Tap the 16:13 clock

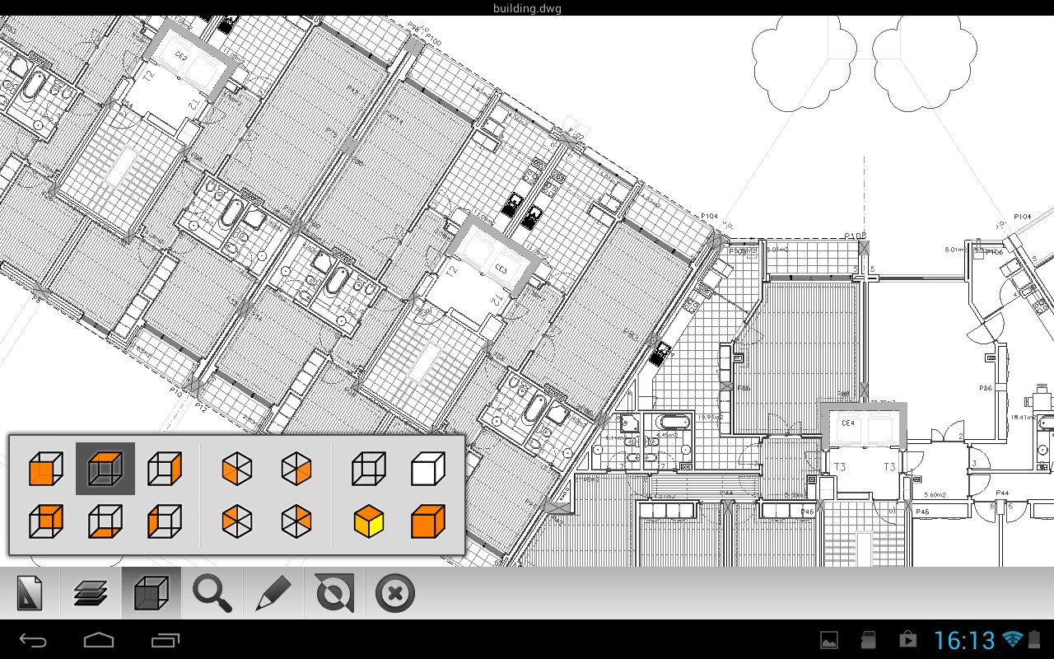(x=964, y=640)
